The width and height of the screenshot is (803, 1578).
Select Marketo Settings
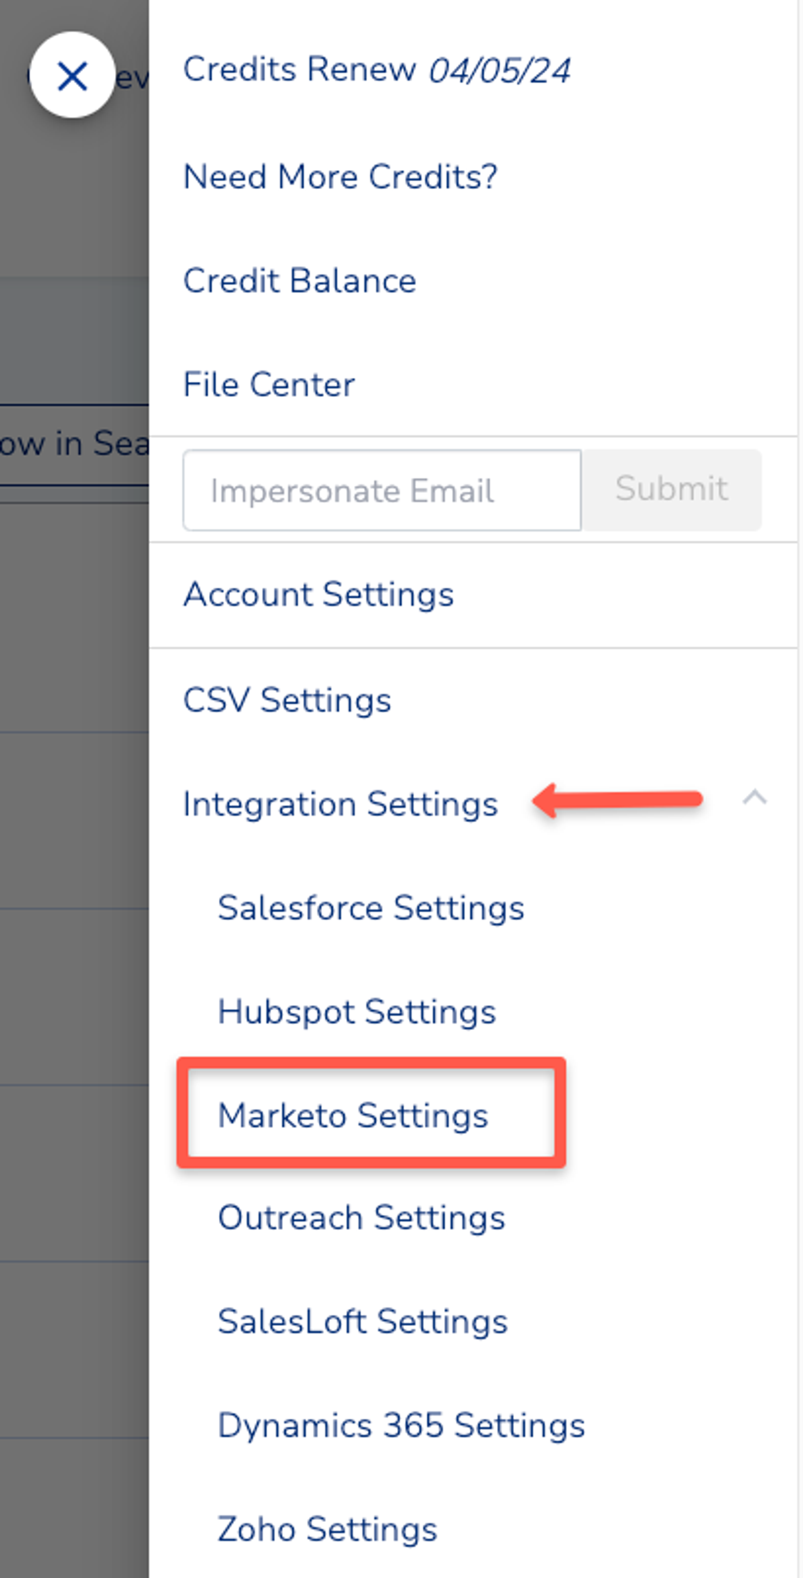click(x=353, y=1115)
